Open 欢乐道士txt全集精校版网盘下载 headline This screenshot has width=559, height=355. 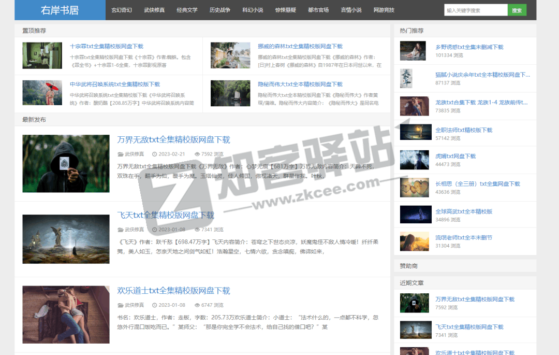pos(173,291)
